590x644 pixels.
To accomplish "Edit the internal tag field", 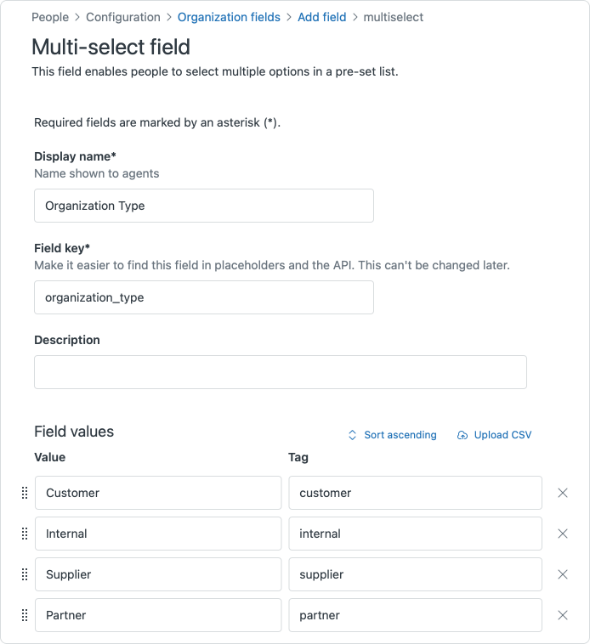I will click(x=415, y=534).
